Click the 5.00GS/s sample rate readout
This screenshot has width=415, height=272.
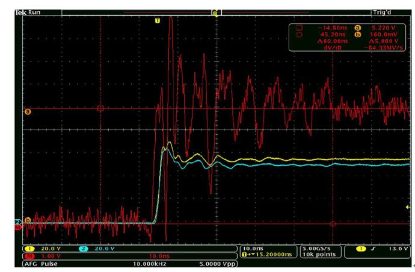tap(316, 249)
